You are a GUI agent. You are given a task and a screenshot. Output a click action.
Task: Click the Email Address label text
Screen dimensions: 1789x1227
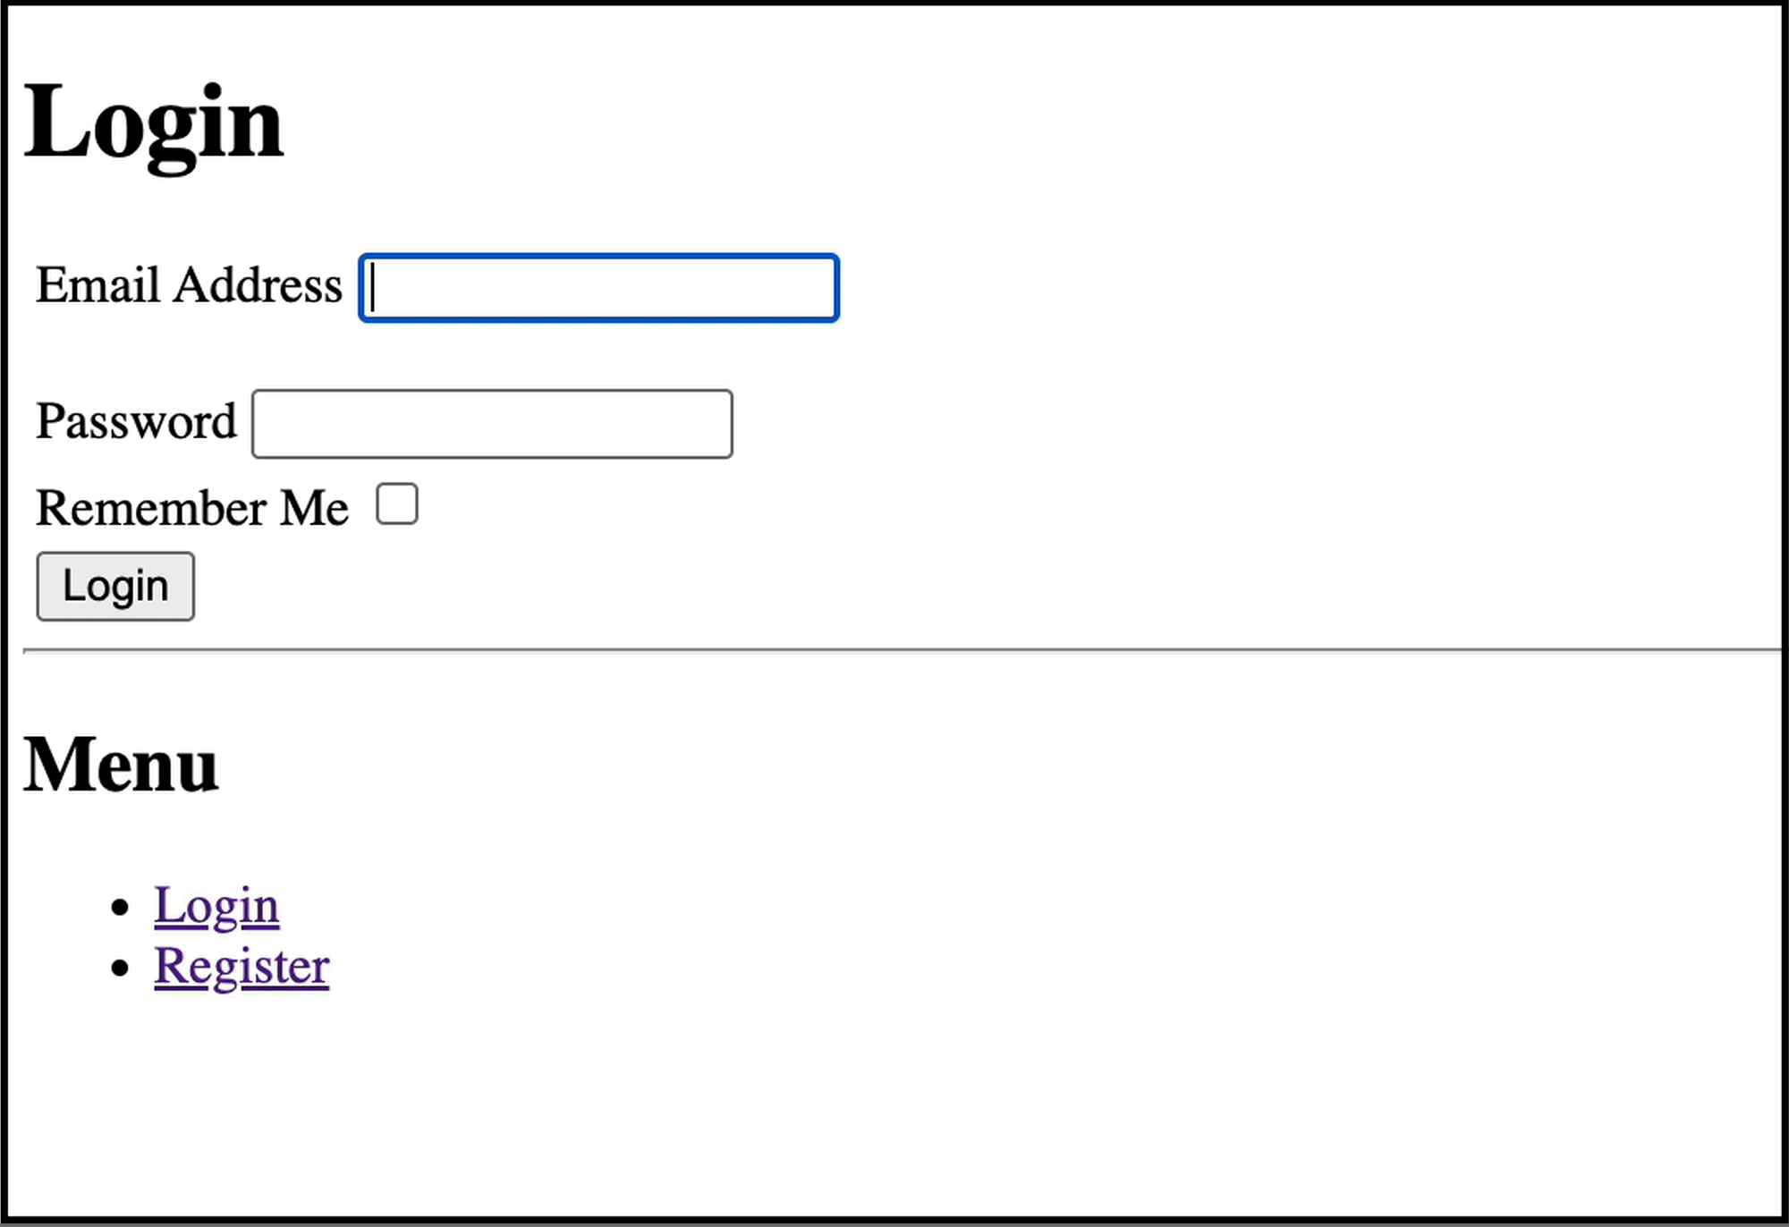tap(189, 286)
